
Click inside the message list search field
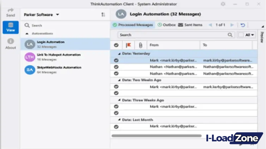pyautogui.click(x=169, y=35)
